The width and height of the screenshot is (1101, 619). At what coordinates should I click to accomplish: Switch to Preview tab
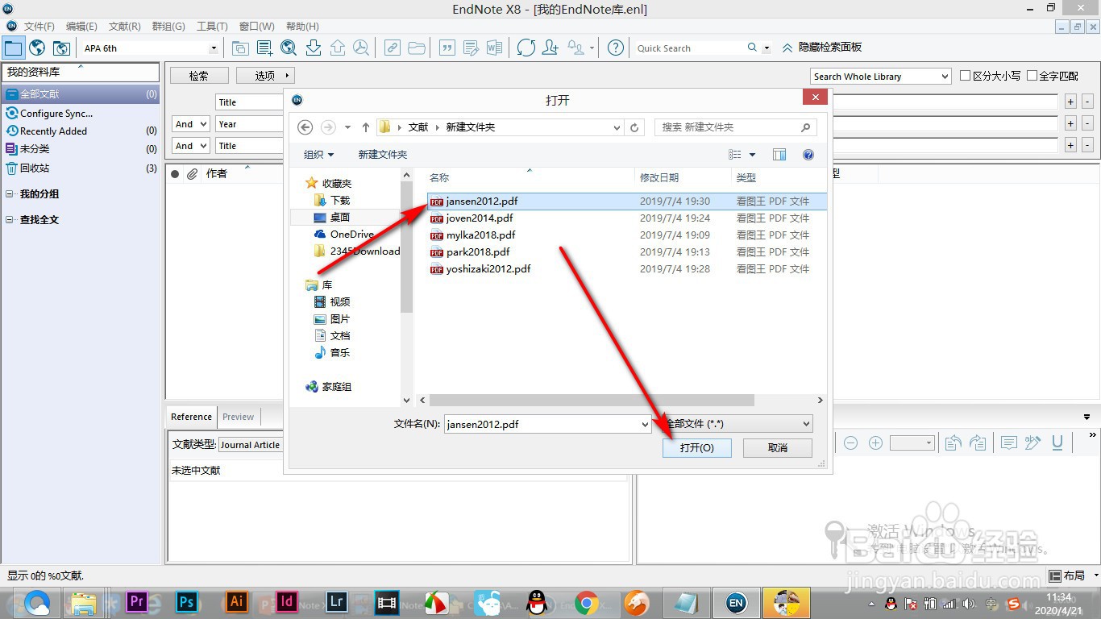[239, 417]
